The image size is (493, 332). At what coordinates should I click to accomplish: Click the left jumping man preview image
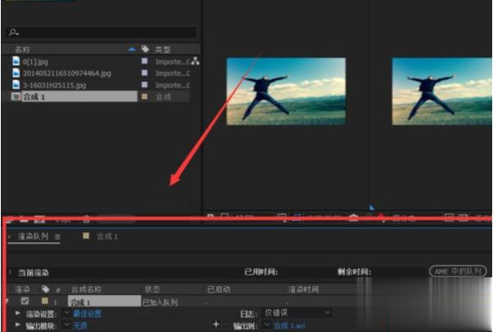(286, 92)
